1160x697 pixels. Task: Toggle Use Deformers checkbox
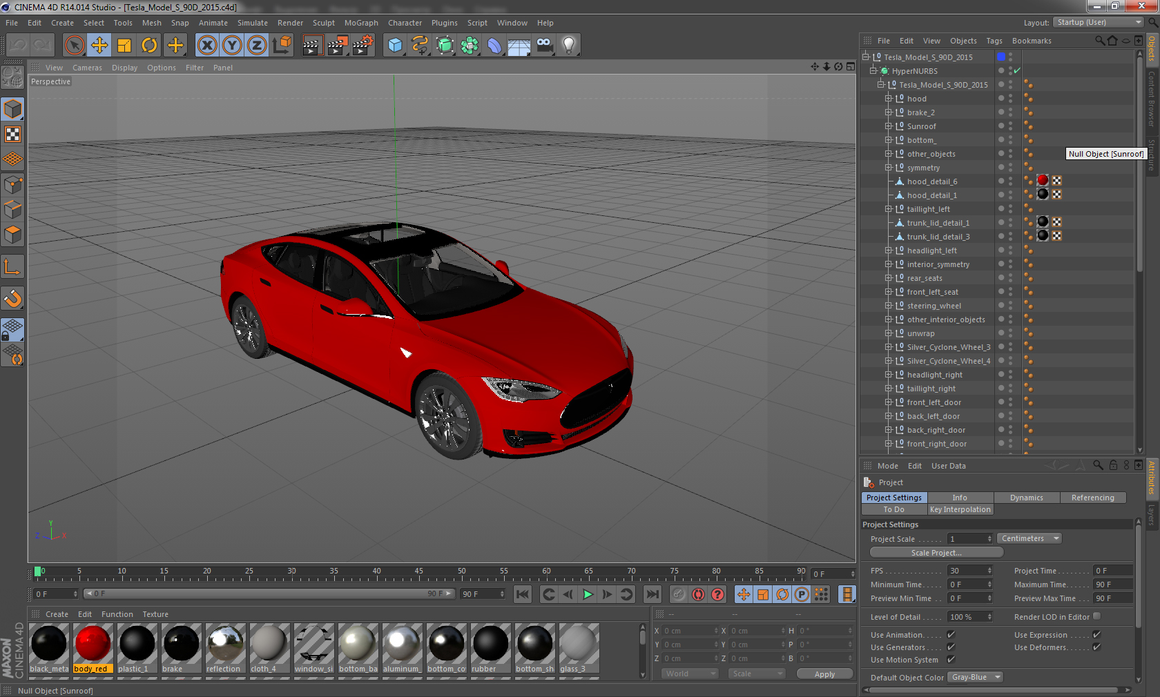coord(1096,647)
